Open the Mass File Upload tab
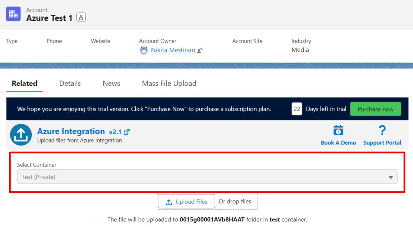Image resolution: width=413 pixels, height=227 pixels. point(169,83)
